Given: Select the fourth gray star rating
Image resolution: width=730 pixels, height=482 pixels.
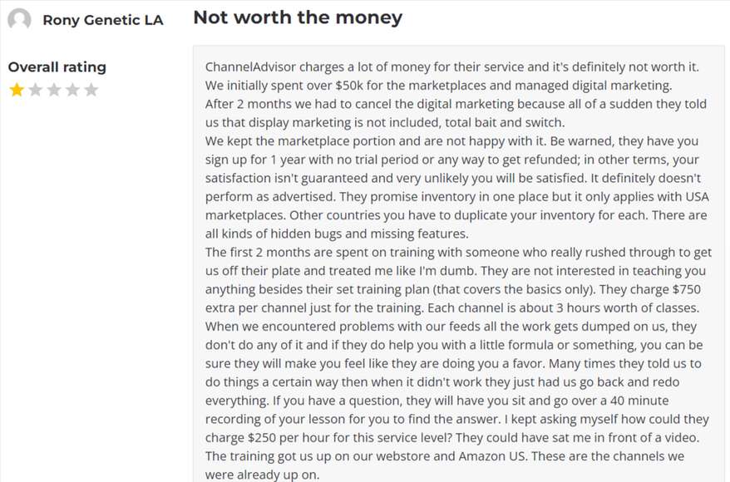Looking at the screenshot, I should click(x=72, y=89).
